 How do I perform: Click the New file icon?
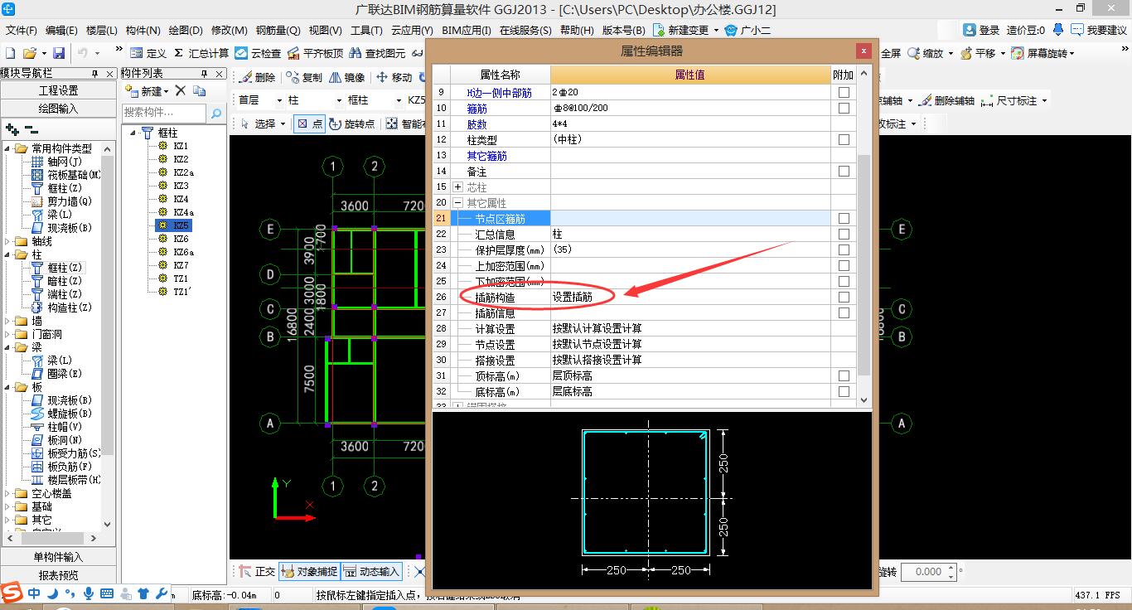pyautogui.click(x=10, y=53)
